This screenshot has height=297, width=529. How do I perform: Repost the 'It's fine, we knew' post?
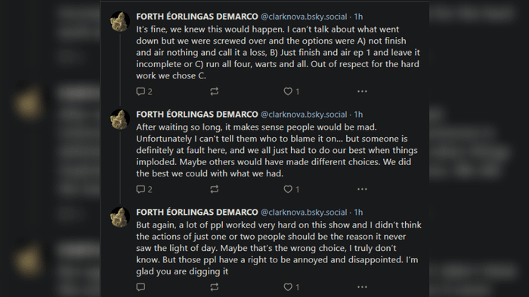pos(214,91)
